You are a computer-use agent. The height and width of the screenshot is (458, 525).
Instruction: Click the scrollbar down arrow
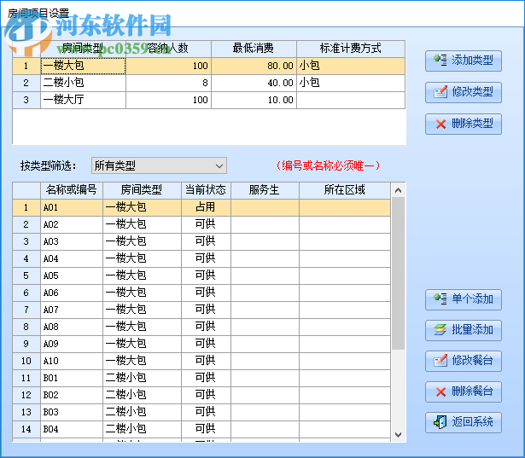coord(398,435)
